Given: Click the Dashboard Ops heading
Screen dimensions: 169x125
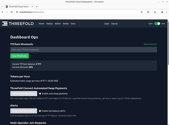Looking at the screenshot, I should click(x=24, y=37).
